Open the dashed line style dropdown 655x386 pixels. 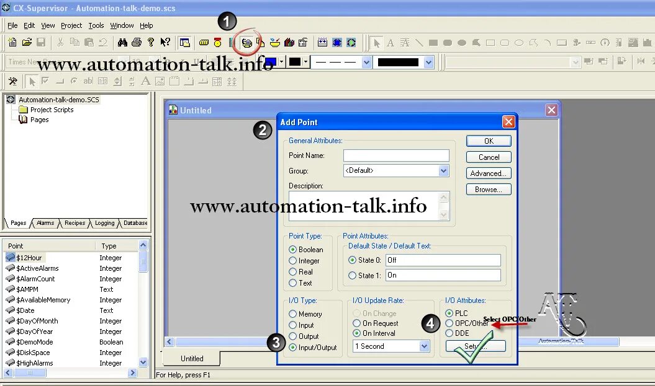tap(366, 62)
